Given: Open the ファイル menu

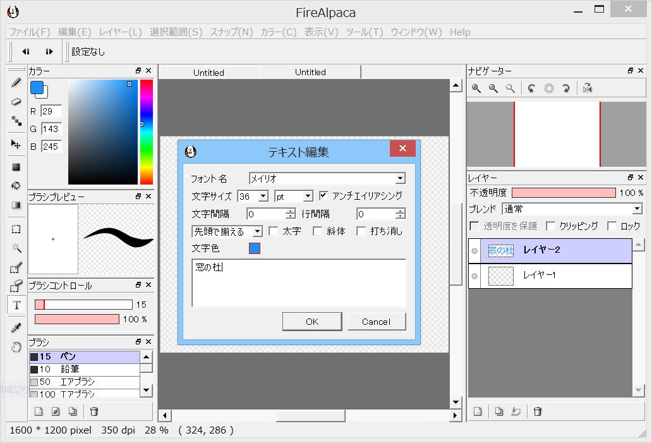Looking at the screenshot, I should (x=27, y=32).
